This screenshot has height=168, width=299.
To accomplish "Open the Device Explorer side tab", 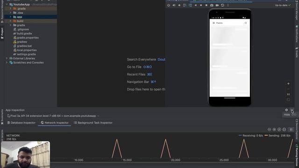I will [x=297, y=129].
